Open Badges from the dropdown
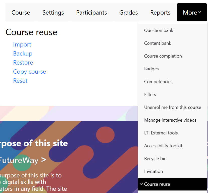The width and height of the screenshot is (208, 193). point(173,69)
